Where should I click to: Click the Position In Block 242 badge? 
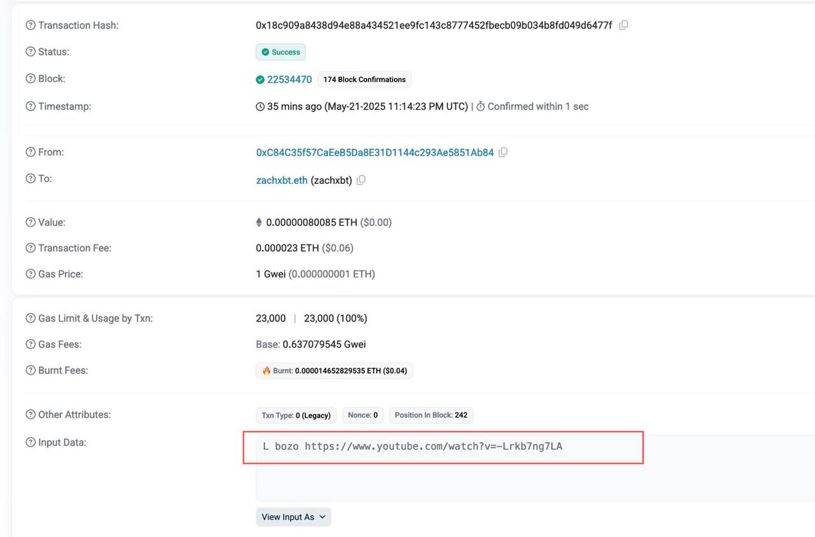431,415
